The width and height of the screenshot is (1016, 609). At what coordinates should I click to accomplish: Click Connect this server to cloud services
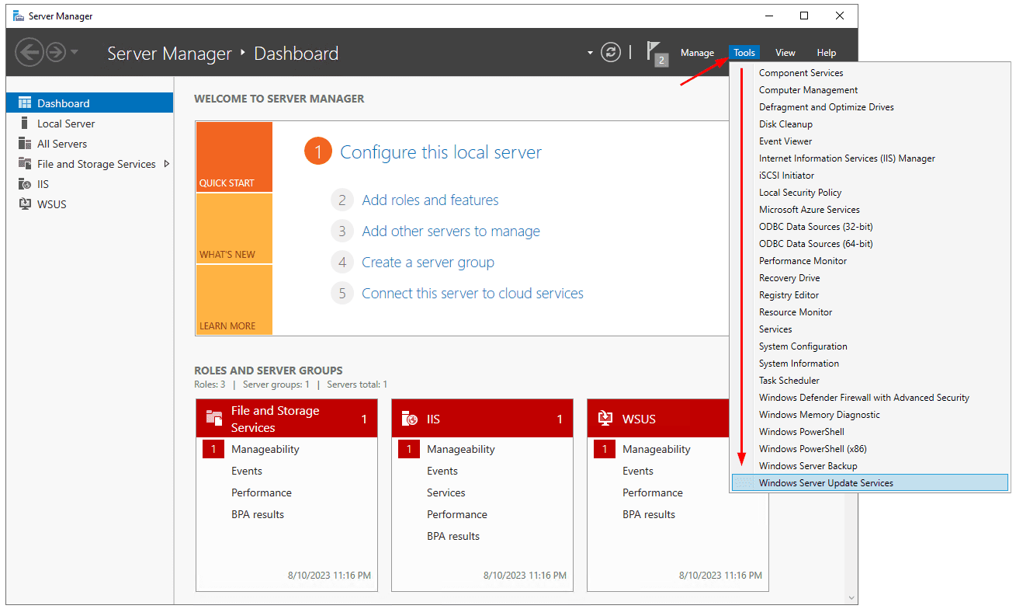point(473,293)
